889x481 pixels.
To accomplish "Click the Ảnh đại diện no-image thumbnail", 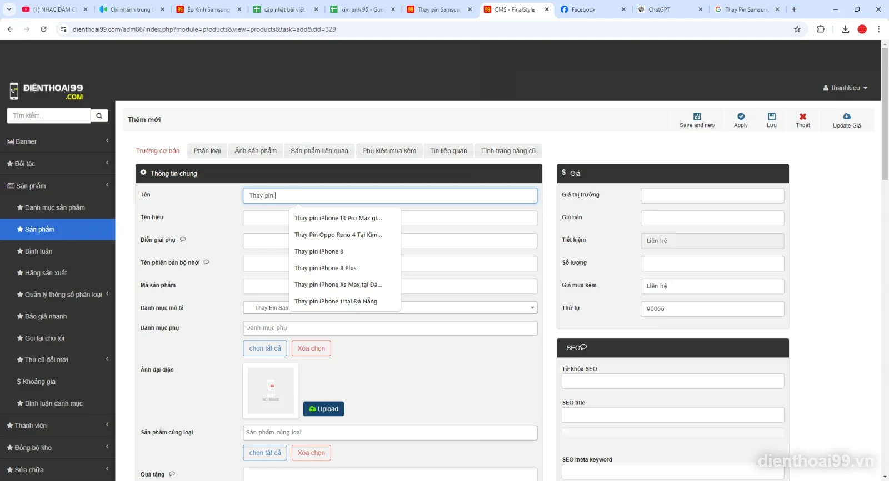I will [271, 391].
